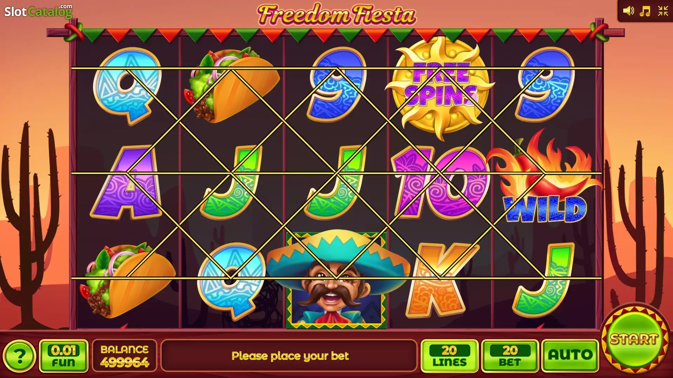Toggle the background music note icon
Screen dimensions: 673x378
point(645,11)
